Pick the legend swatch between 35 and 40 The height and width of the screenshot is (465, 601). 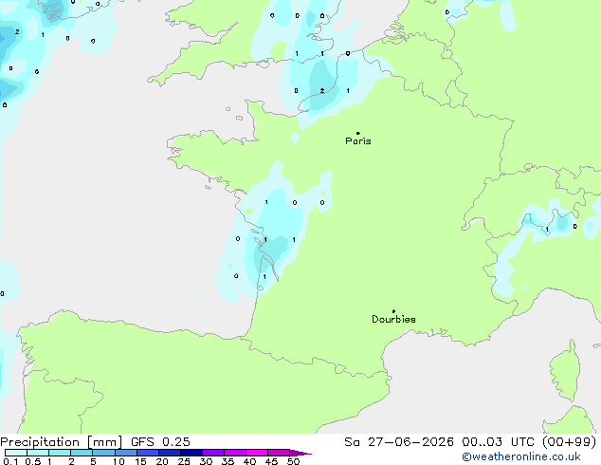[235, 453]
